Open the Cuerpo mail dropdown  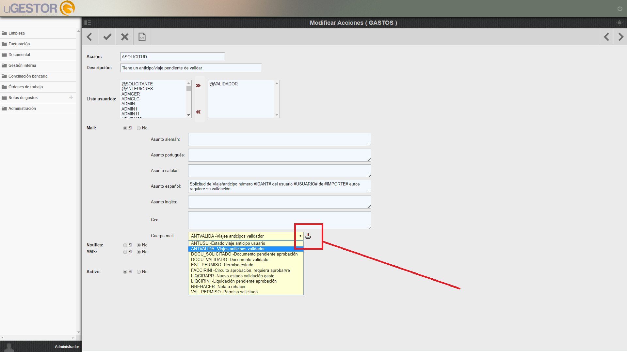point(246,236)
